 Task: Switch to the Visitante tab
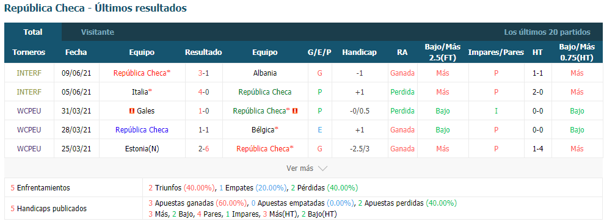click(x=98, y=32)
